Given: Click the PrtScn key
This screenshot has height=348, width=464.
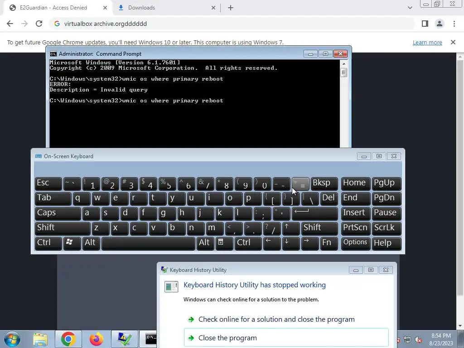Looking at the screenshot, I should coord(355,228).
